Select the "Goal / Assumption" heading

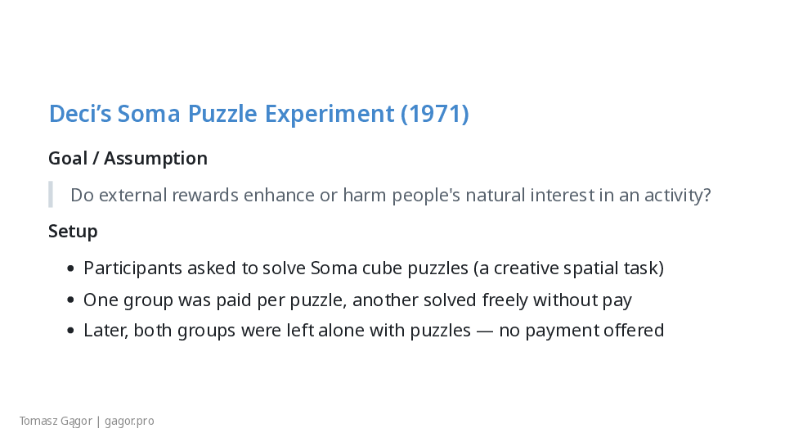tap(128, 158)
